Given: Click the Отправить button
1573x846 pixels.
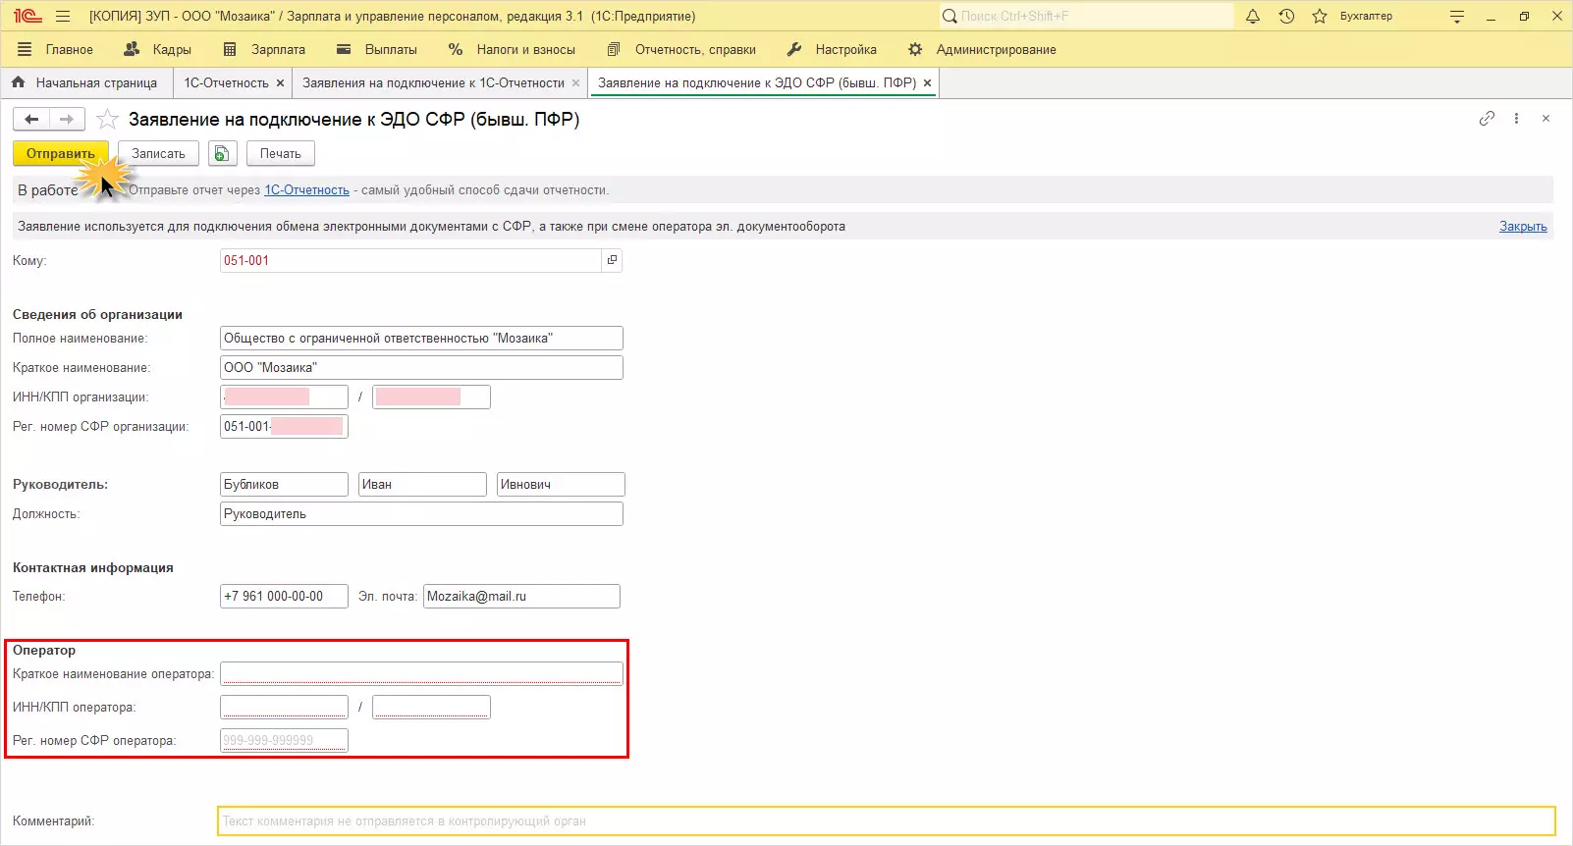Looking at the screenshot, I should 61,153.
